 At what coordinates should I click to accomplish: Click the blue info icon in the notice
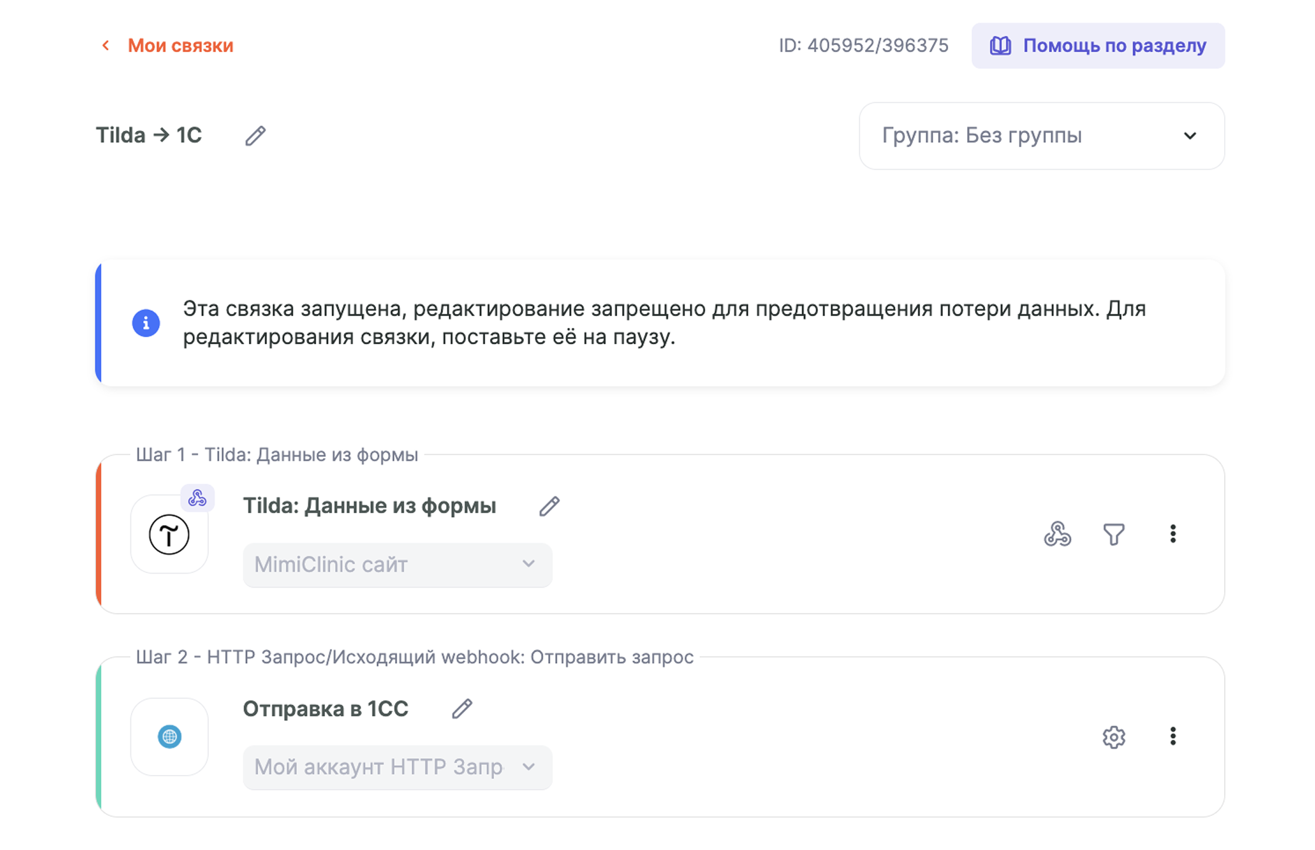146,323
